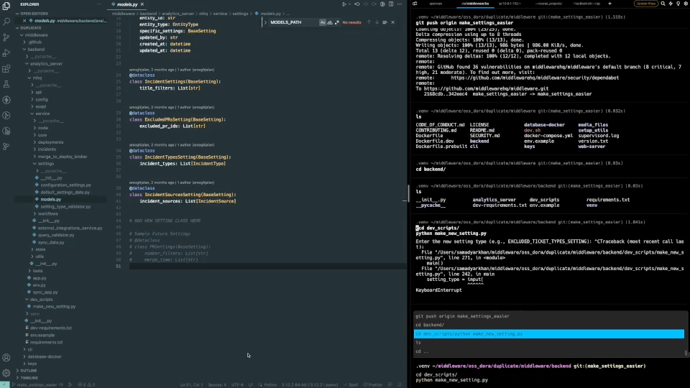Collapse the DUPLICATE workspace section
The height and width of the screenshot is (388, 690).
pyautogui.click(x=30, y=28)
